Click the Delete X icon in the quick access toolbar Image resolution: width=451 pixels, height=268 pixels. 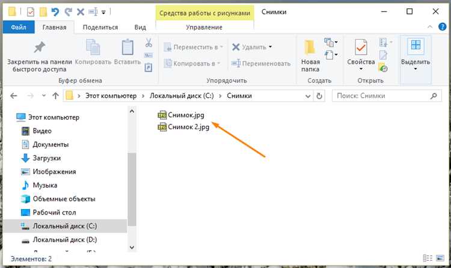tap(81, 12)
